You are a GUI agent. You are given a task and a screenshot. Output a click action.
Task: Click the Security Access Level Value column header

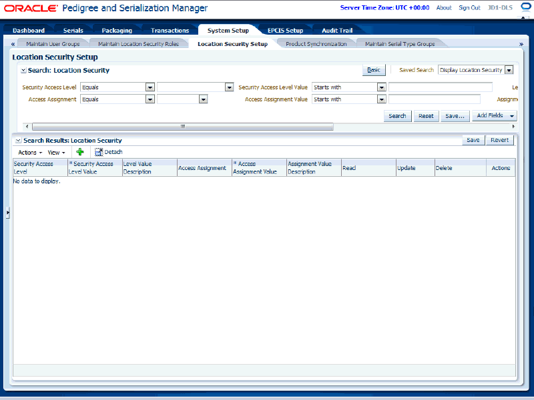click(95, 168)
